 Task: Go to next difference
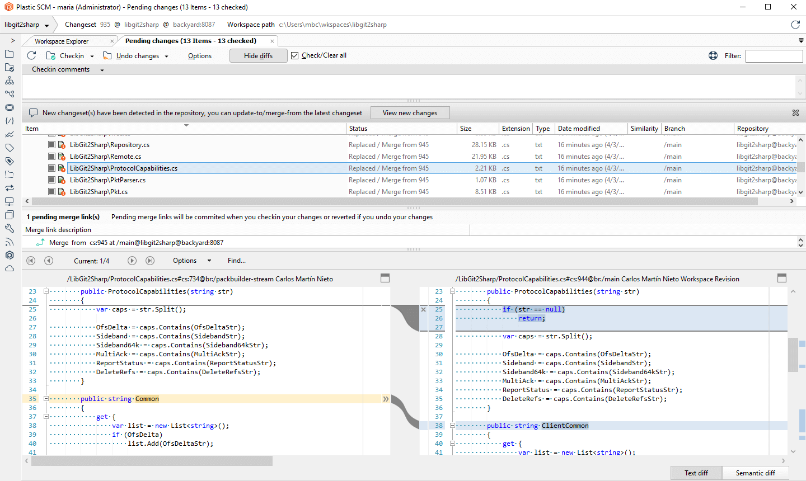coord(132,261)
